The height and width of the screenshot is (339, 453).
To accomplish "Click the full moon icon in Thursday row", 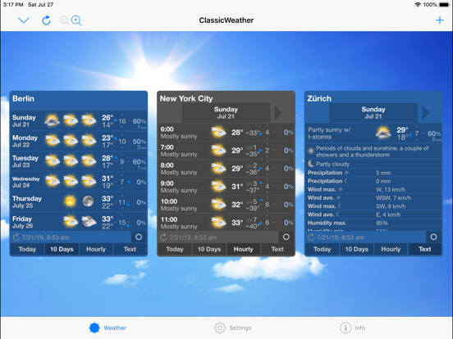I will click(x=88, y=201).
